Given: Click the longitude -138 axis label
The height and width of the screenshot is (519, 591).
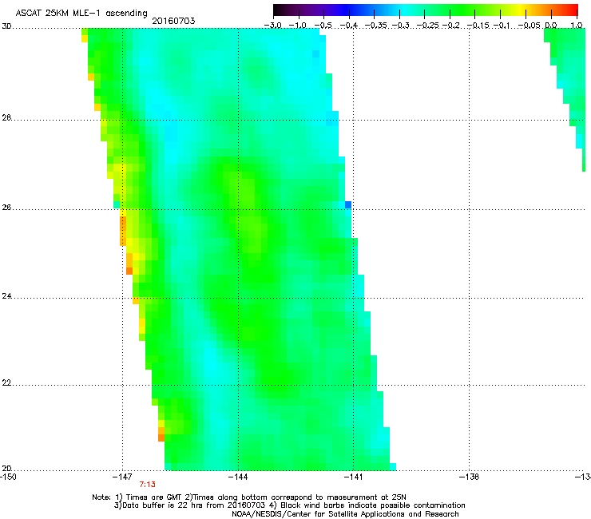Looking at the screenshot, I should [x=469, y=477].
